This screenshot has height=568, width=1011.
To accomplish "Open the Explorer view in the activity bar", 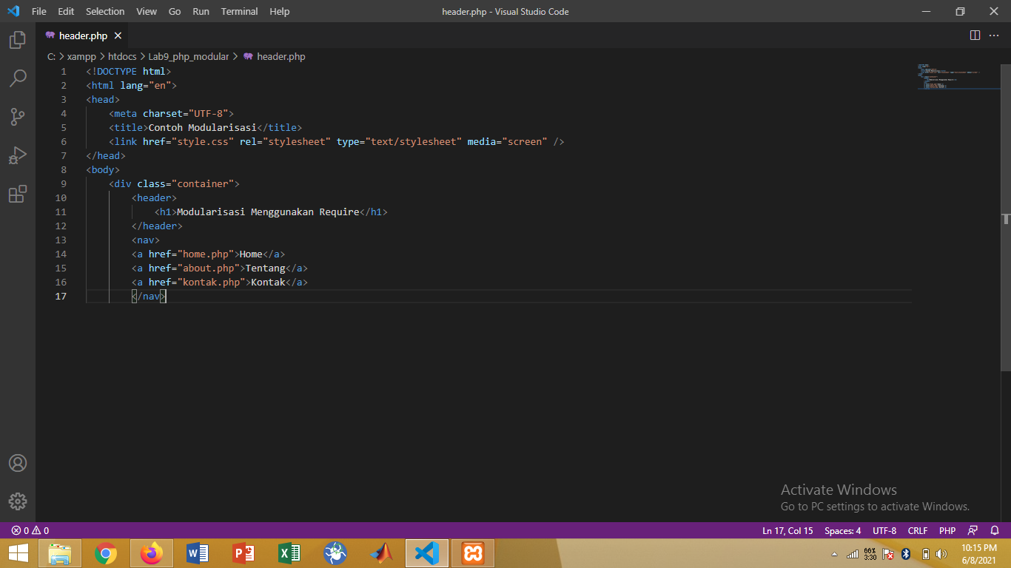I will point(18,40).
